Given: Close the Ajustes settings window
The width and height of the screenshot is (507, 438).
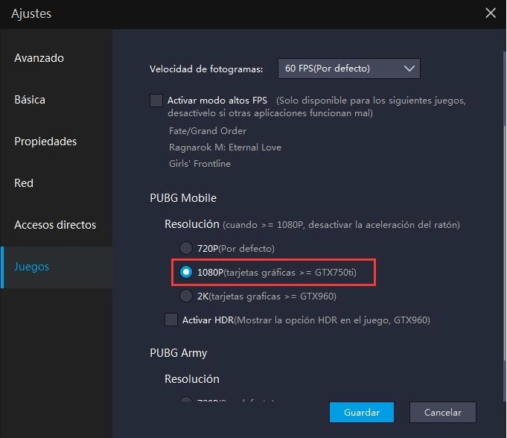Looking at the screenshot, I should pos(491,13).
